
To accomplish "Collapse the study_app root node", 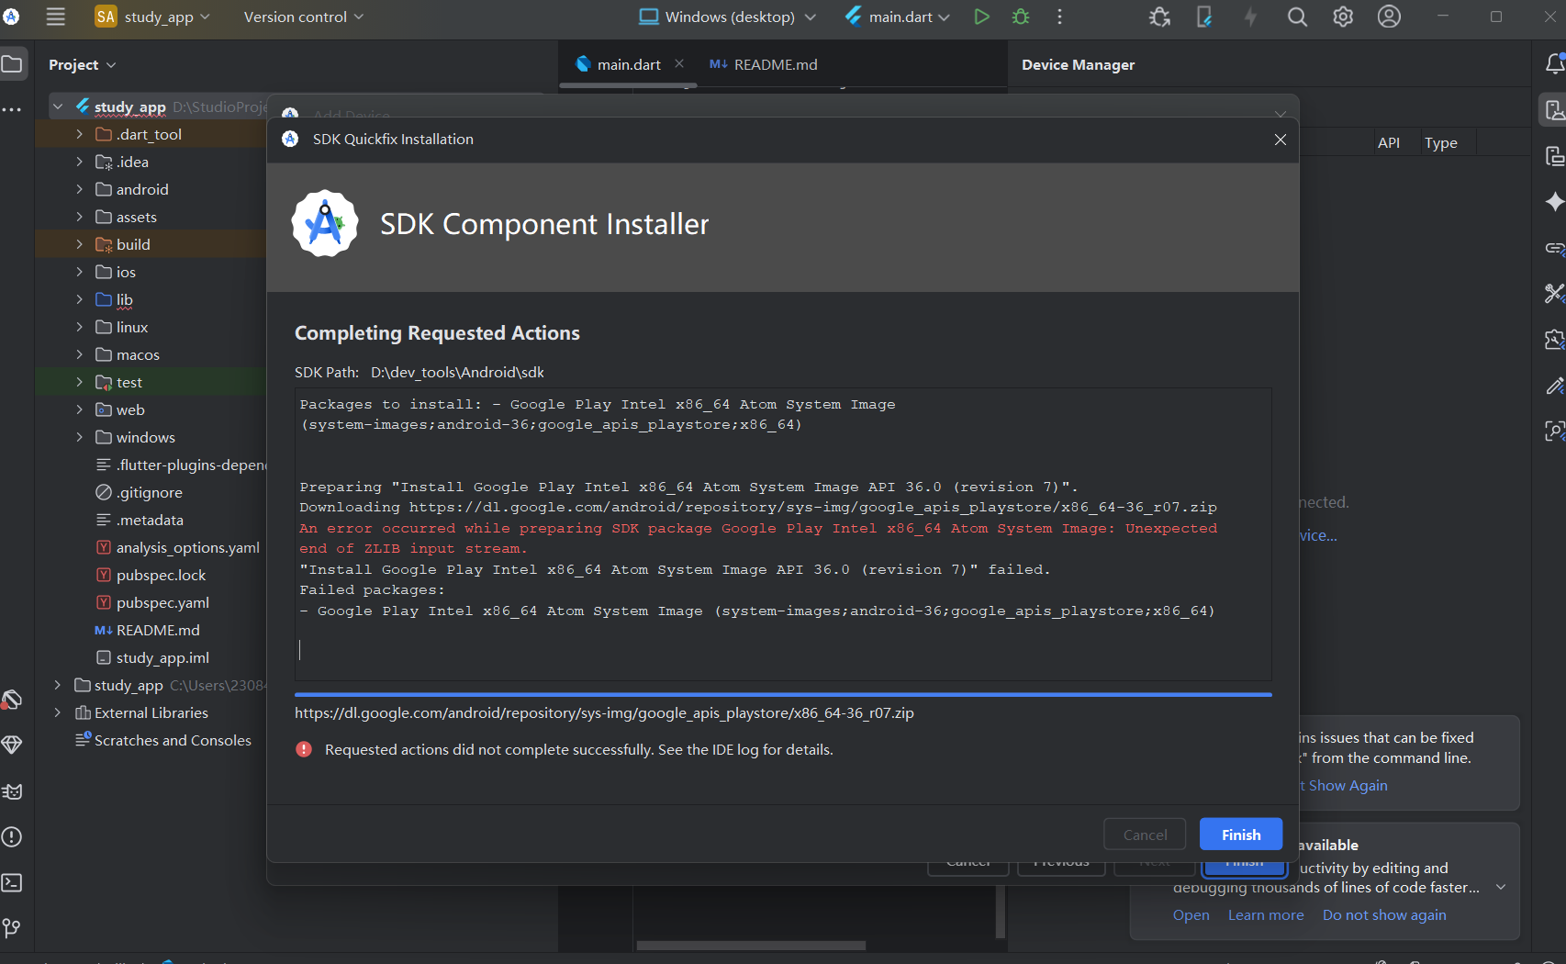I will (58, 106).
